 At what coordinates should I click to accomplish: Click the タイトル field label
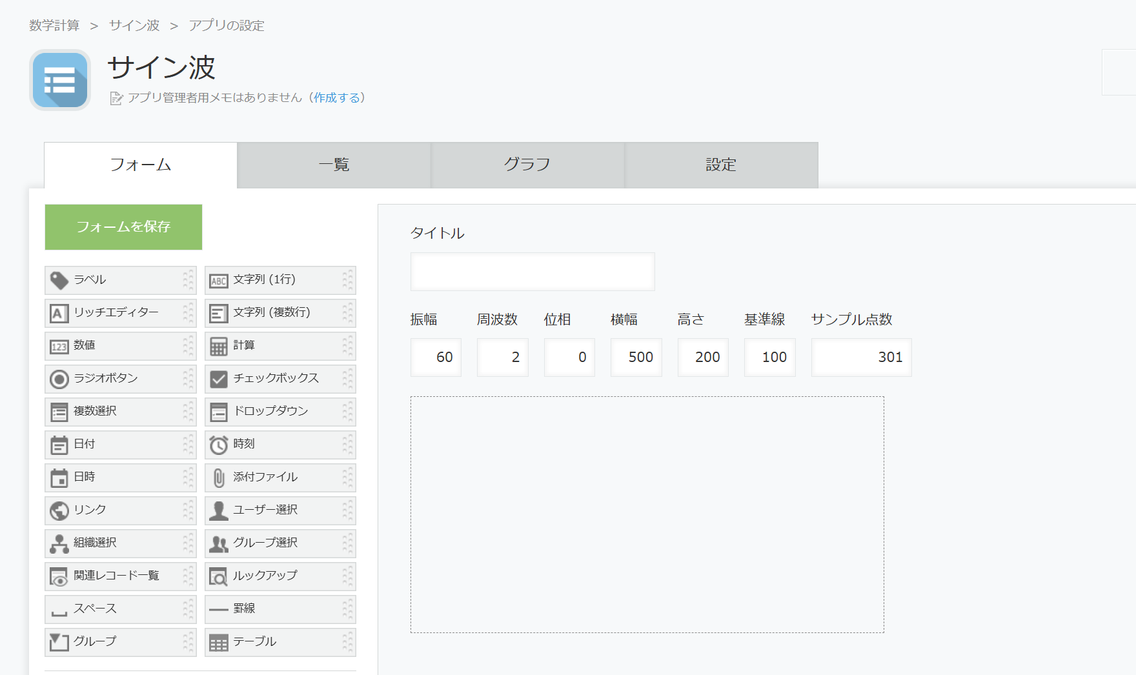click(x=438, y=233)
